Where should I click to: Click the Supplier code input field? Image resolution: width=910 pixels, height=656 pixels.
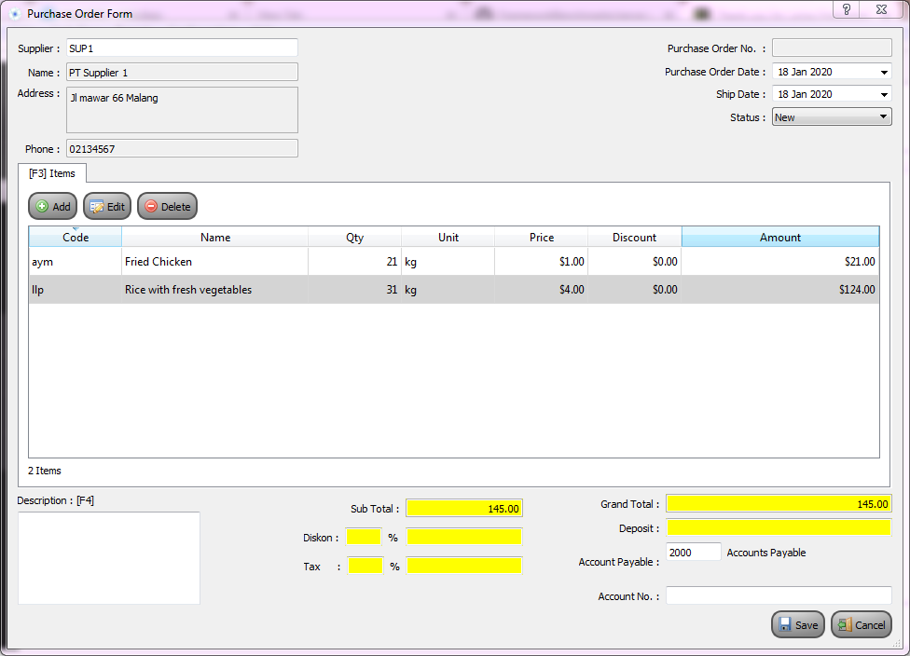click(x=181, y=48)
